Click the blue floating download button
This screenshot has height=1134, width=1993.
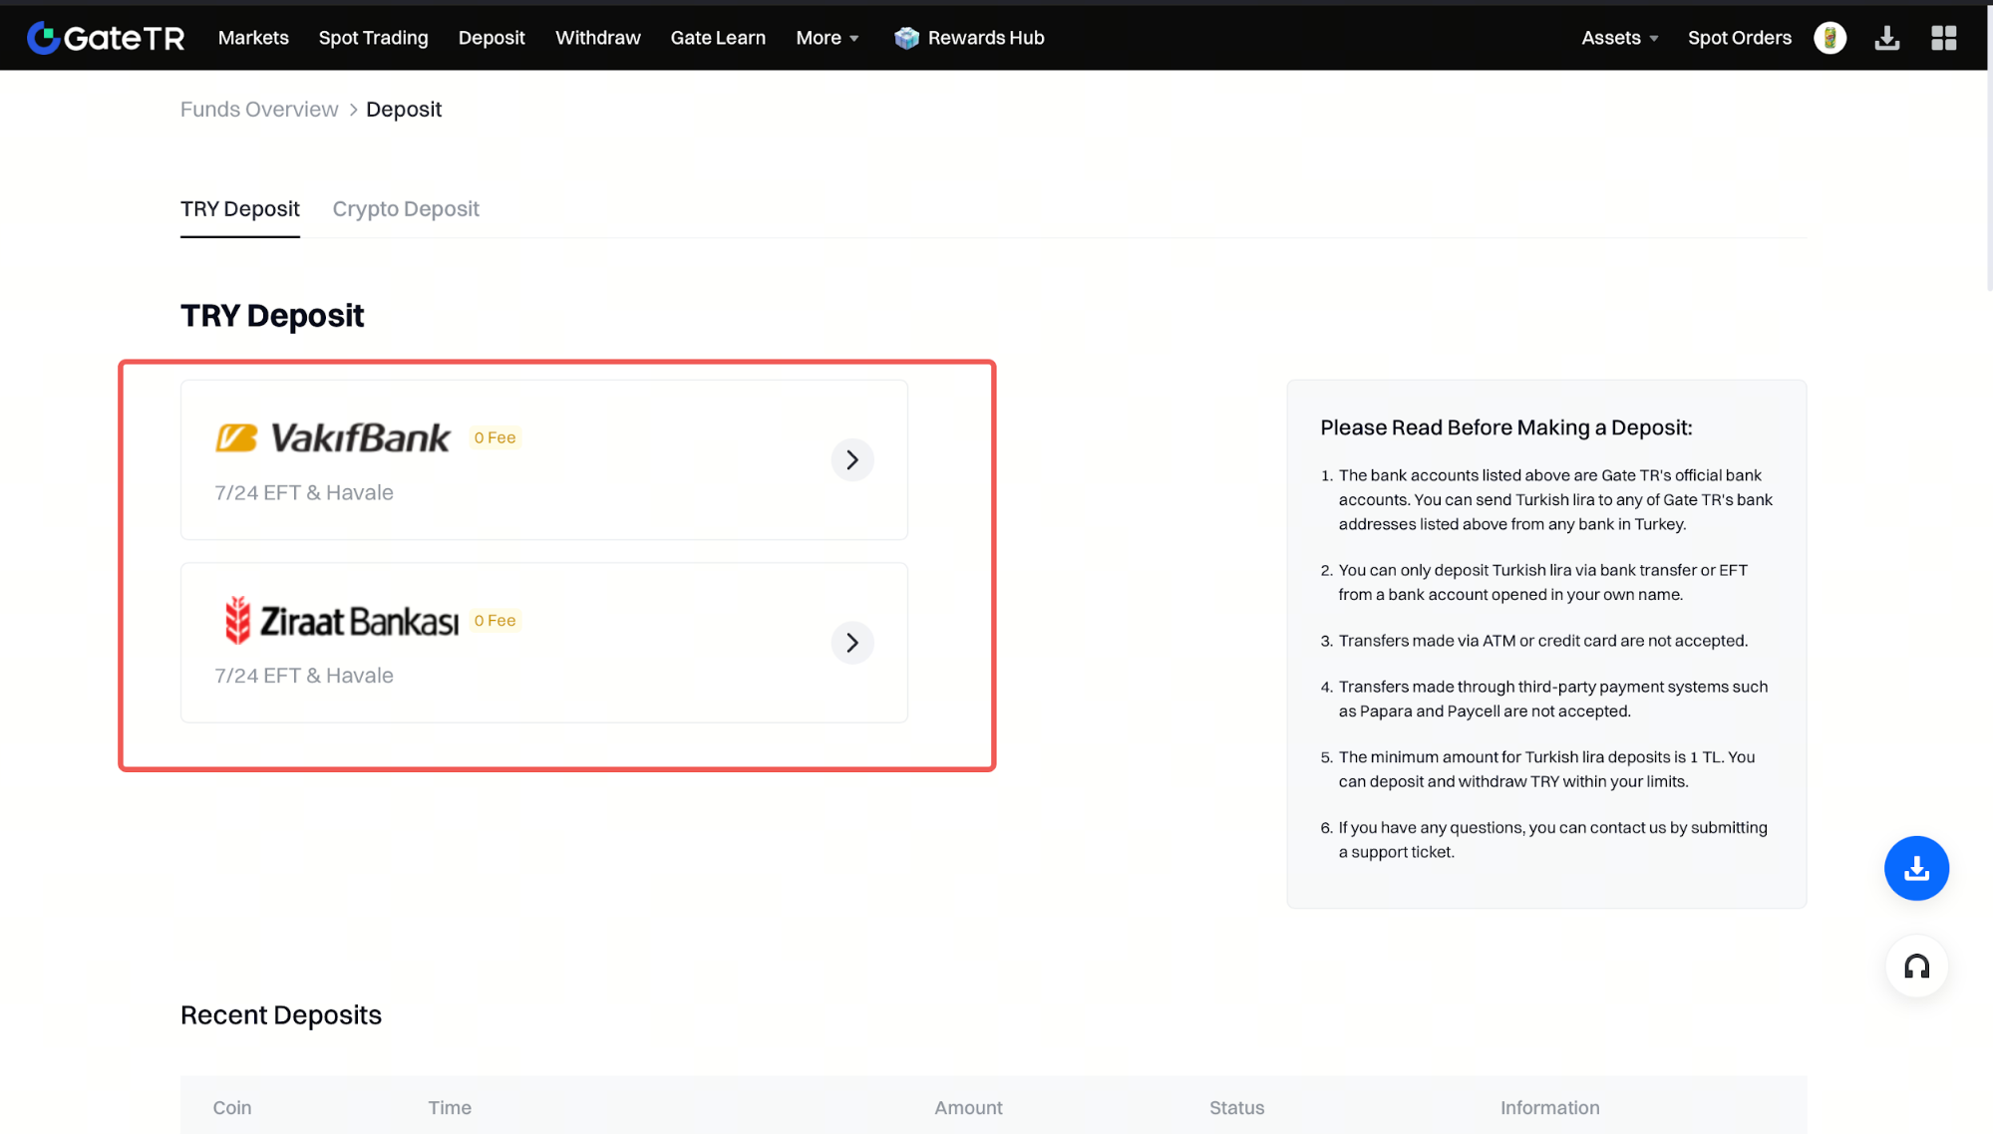1915,868
